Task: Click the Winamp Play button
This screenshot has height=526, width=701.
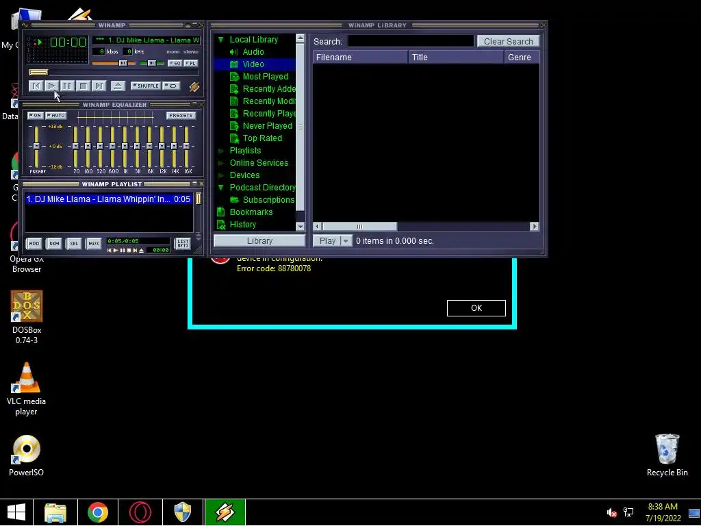Action: tap(51, 86)
